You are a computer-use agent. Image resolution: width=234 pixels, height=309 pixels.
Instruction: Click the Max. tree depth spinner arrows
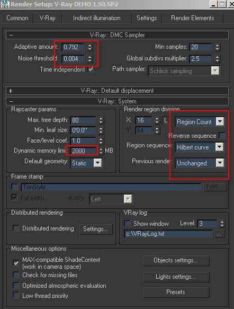click(101, 120)
